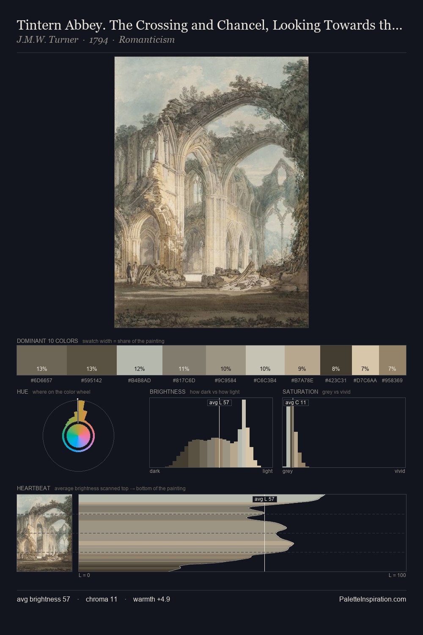The width and height of the screenshot is (423, 635).
Task: Click the 'light' axis label under brightness histogram
Action: coord(268,471)
